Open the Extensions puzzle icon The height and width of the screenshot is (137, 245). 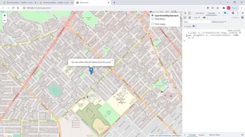(224, 8)
